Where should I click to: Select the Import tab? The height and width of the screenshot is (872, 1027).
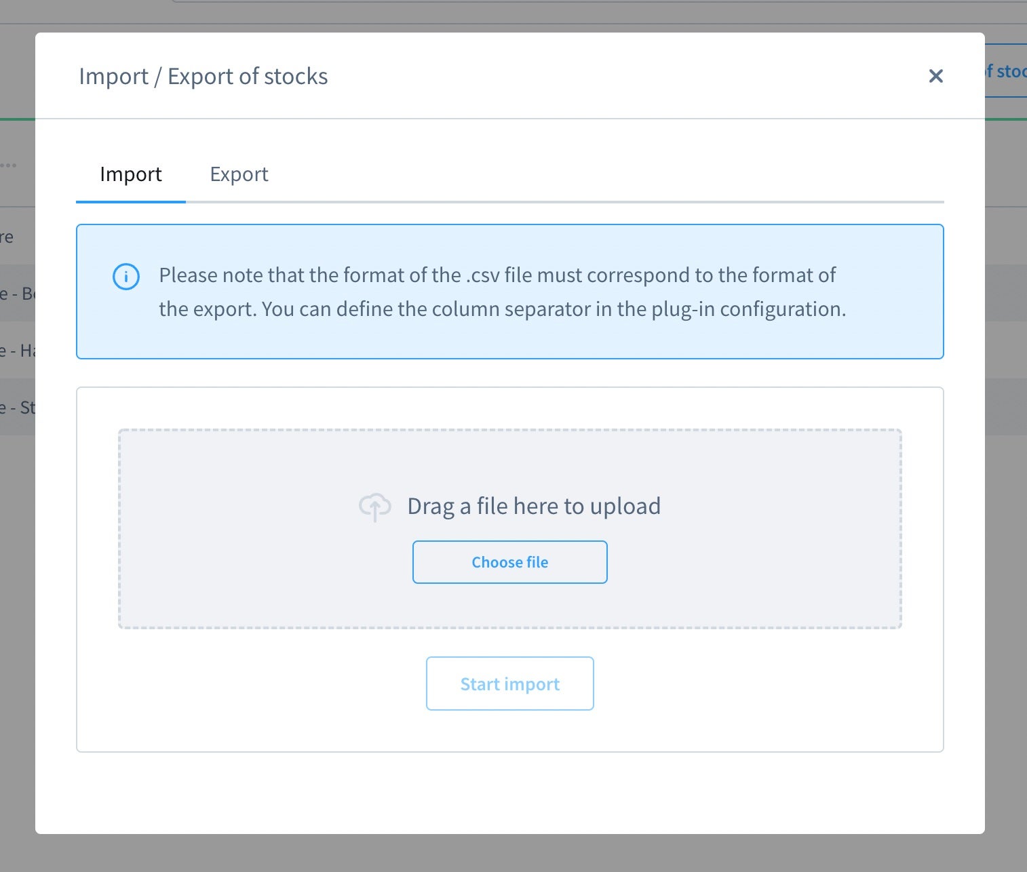coord(131,174)
